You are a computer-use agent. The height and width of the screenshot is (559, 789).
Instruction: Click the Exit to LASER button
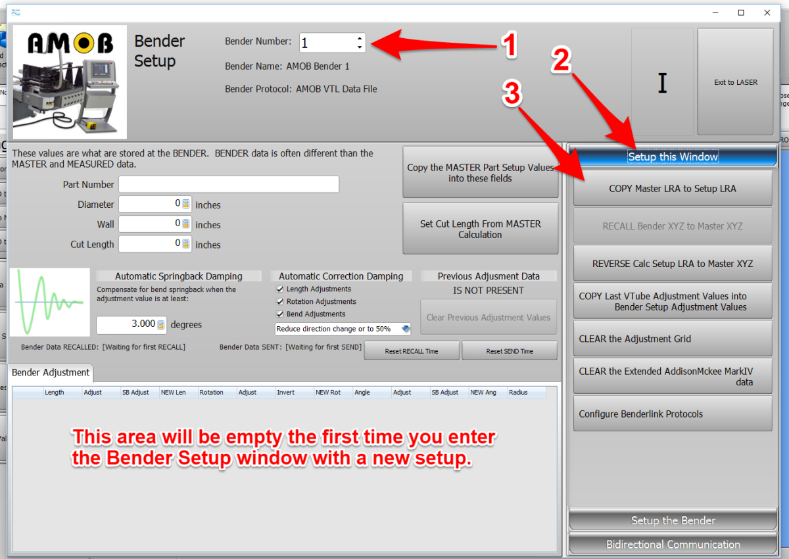coord(735,82)
